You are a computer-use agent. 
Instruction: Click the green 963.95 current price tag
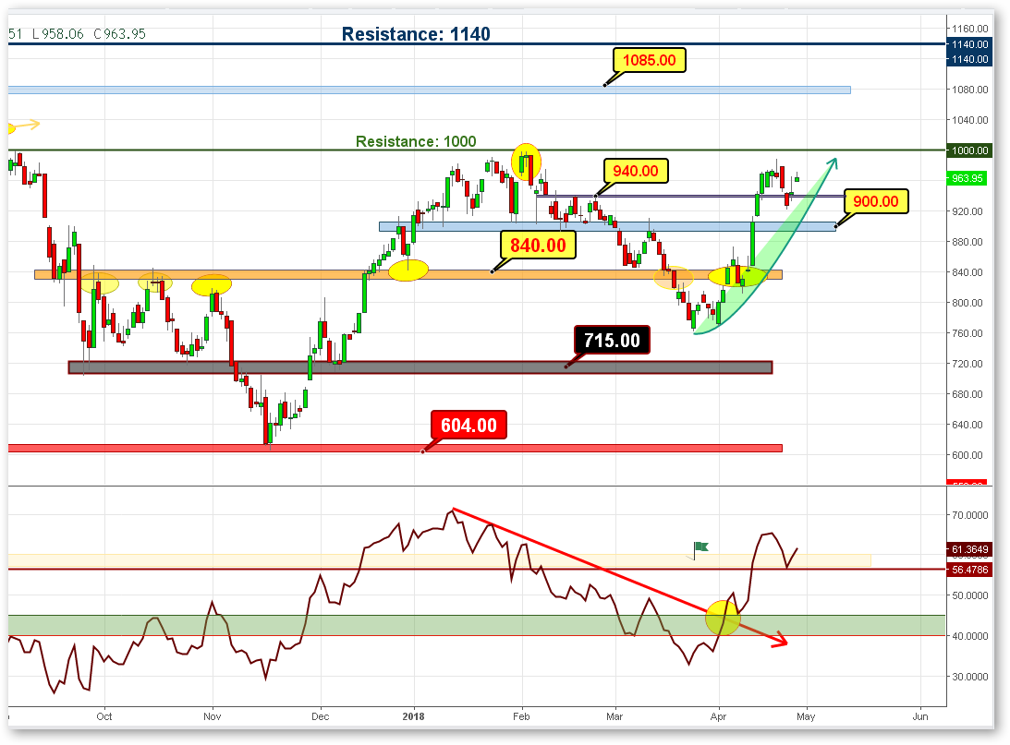click(967, 178)
